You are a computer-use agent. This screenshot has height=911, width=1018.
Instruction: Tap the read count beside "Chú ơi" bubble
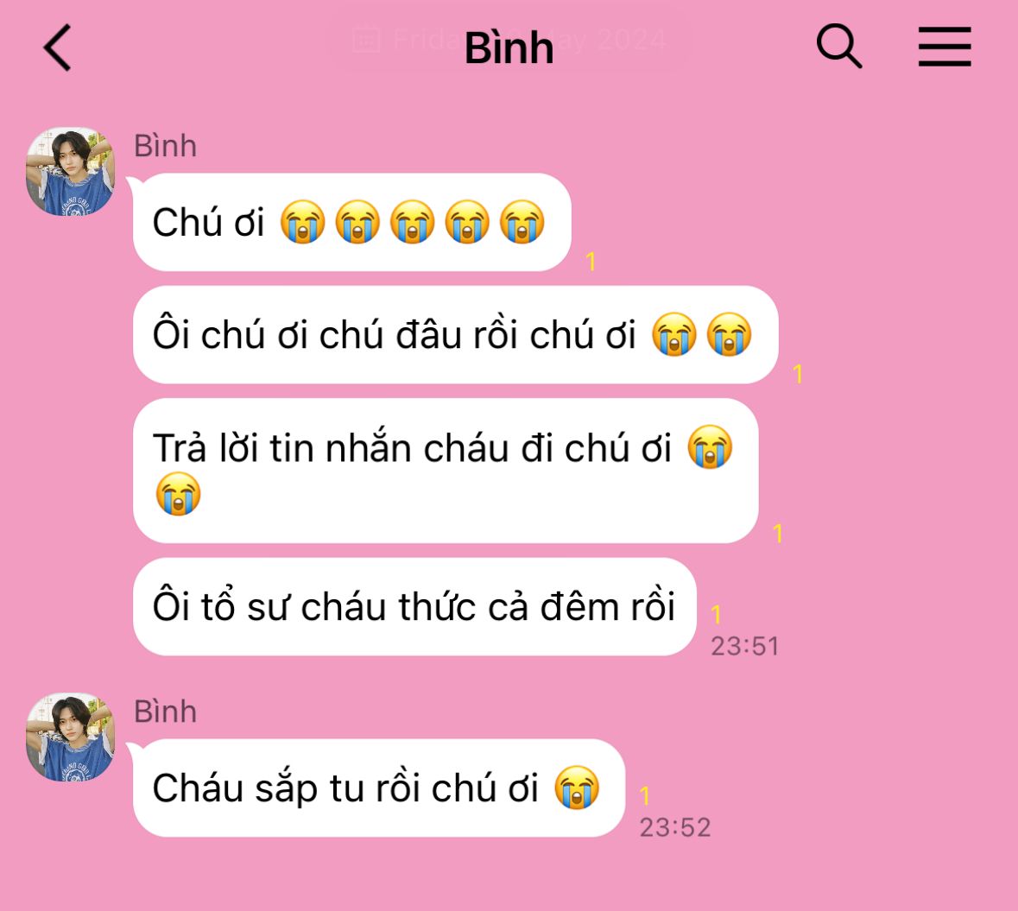pyautogui.click(x=590, y=262)
